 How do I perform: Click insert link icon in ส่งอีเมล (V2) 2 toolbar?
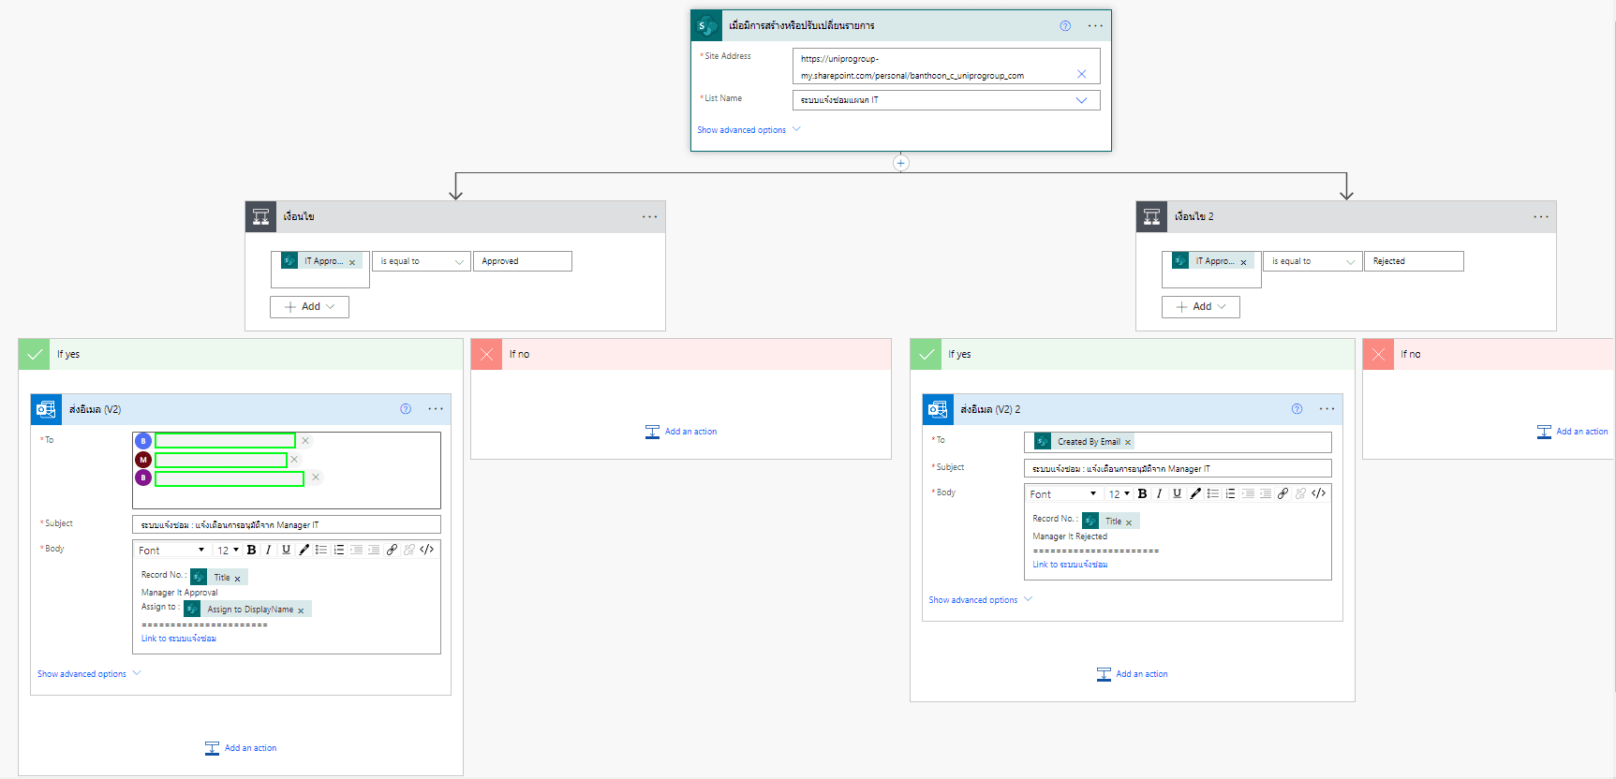coord(1282,493)
